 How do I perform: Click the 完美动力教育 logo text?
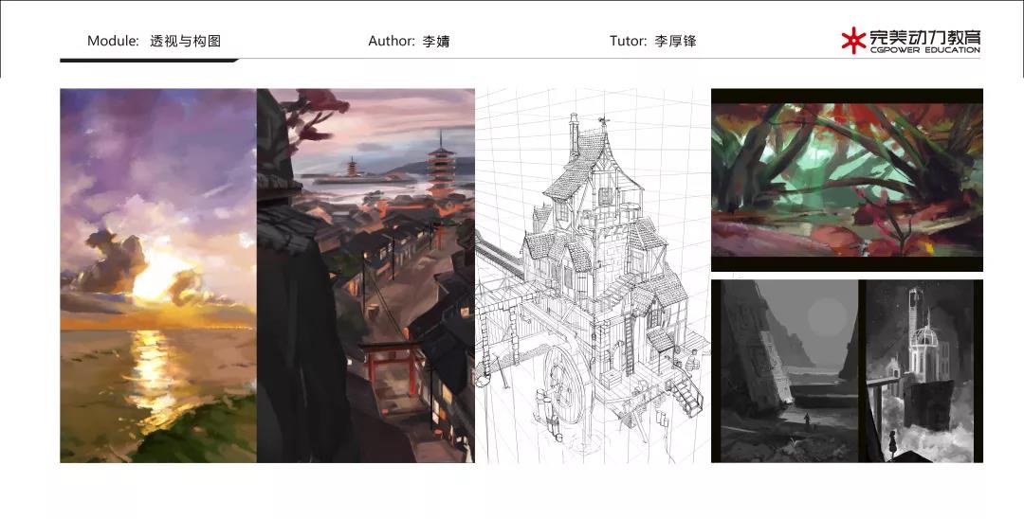point(925,37)
